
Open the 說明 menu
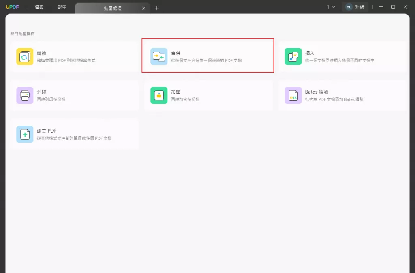[62, 7]
